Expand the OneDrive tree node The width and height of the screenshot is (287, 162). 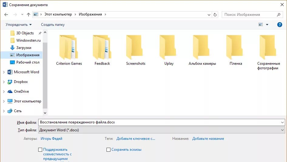tap(4, 91)
